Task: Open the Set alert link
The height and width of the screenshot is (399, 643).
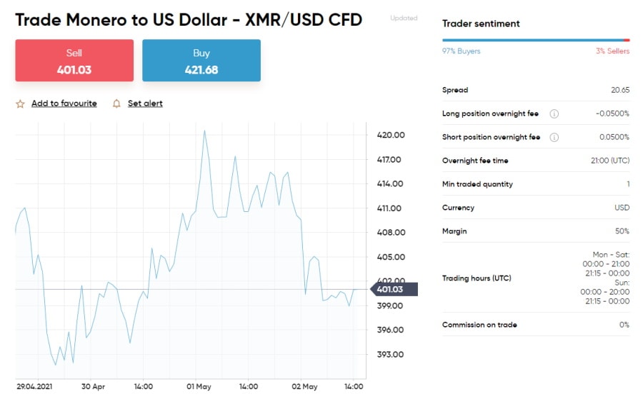Action: pos(145,103)
